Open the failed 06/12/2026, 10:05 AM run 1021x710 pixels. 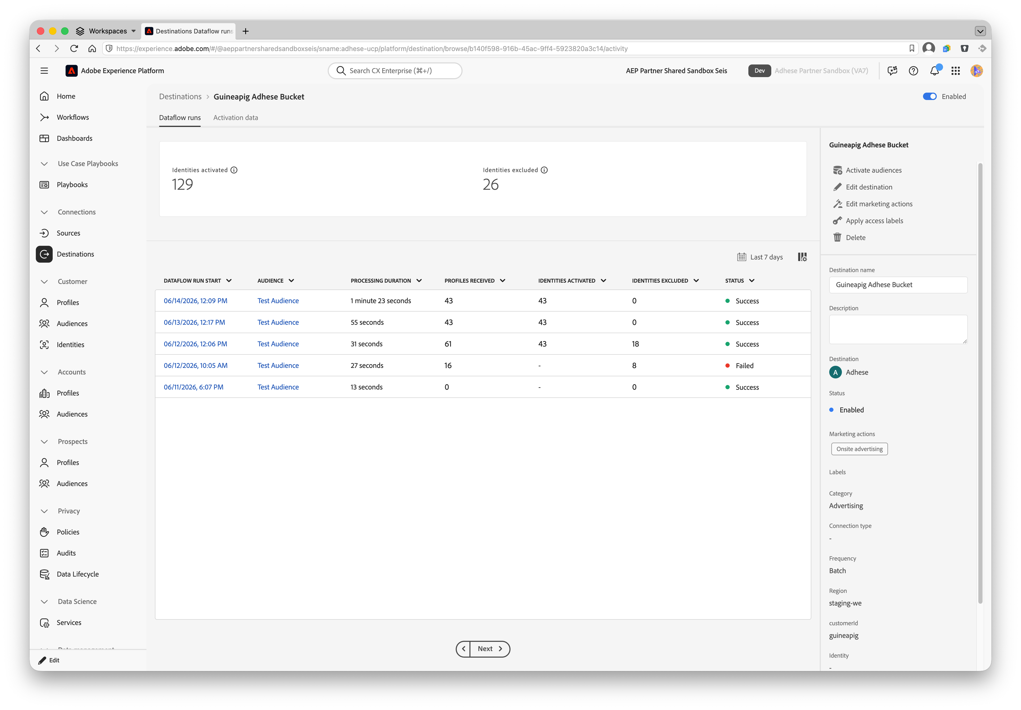pos(195,365)
